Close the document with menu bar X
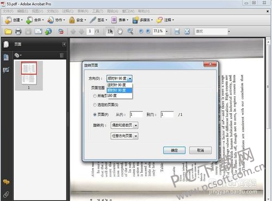Viewport: 272px width, 201px height. click(268, 11)
